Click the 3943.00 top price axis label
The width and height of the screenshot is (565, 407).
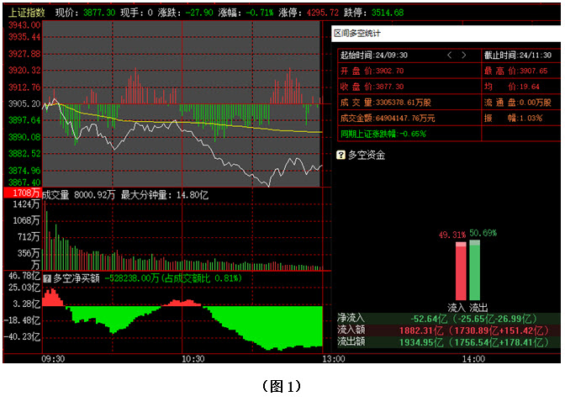(24, 25)
